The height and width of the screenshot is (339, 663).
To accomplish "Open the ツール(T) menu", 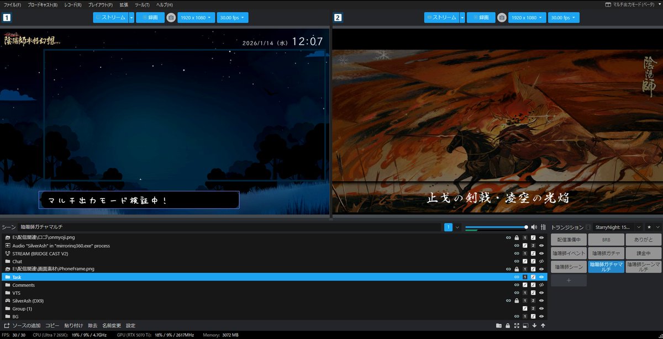I will [142, 4].
